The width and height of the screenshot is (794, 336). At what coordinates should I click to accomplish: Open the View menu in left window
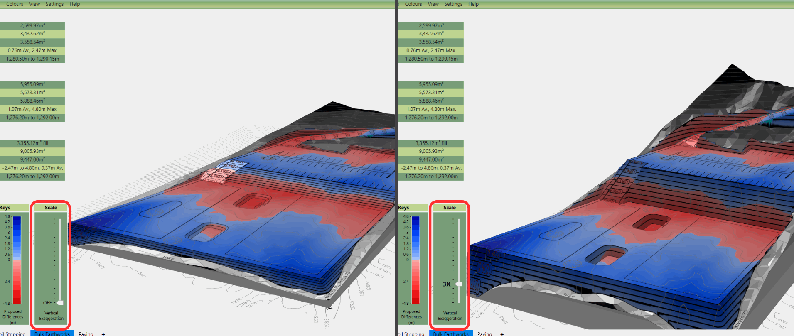34,4
